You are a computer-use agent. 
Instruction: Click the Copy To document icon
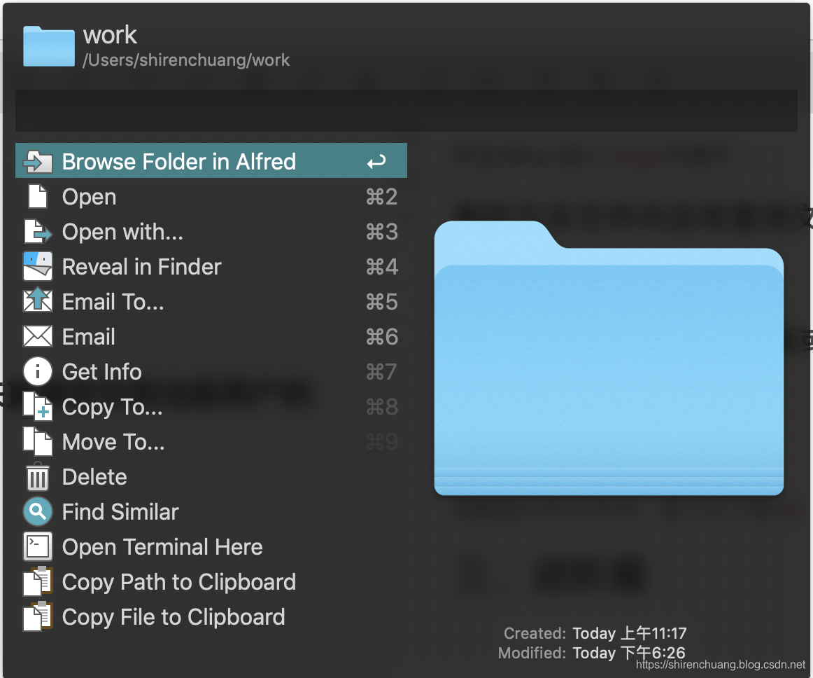(38, 406)
